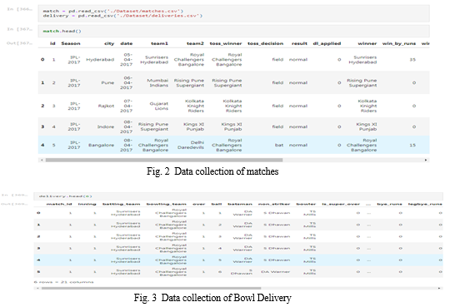
Task: Click the highlighted Bangalore row in matches table
Action: point(234,145)
